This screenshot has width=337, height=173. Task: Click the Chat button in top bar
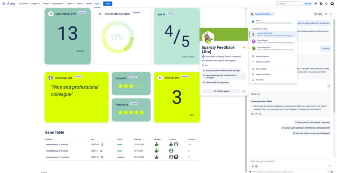point(308,4)
